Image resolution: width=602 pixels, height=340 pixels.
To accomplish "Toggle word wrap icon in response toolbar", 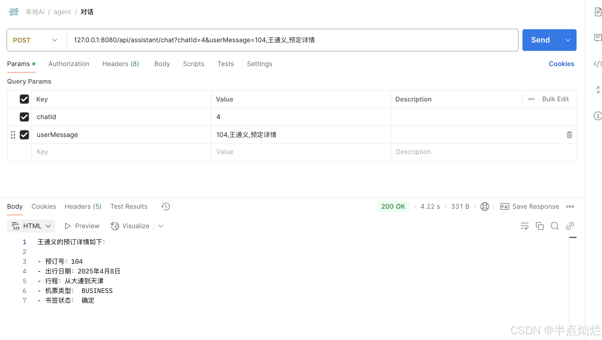I will 524,226.
